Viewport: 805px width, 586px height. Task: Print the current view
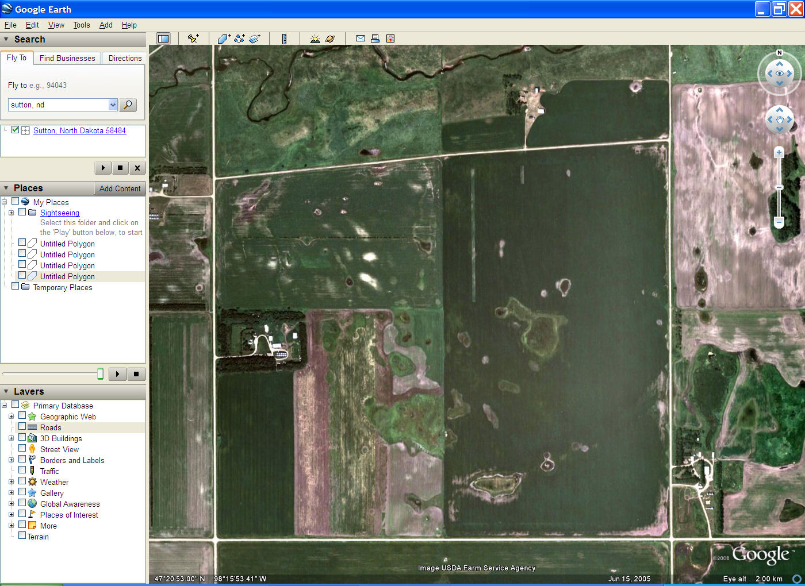(x=375, y=38)
